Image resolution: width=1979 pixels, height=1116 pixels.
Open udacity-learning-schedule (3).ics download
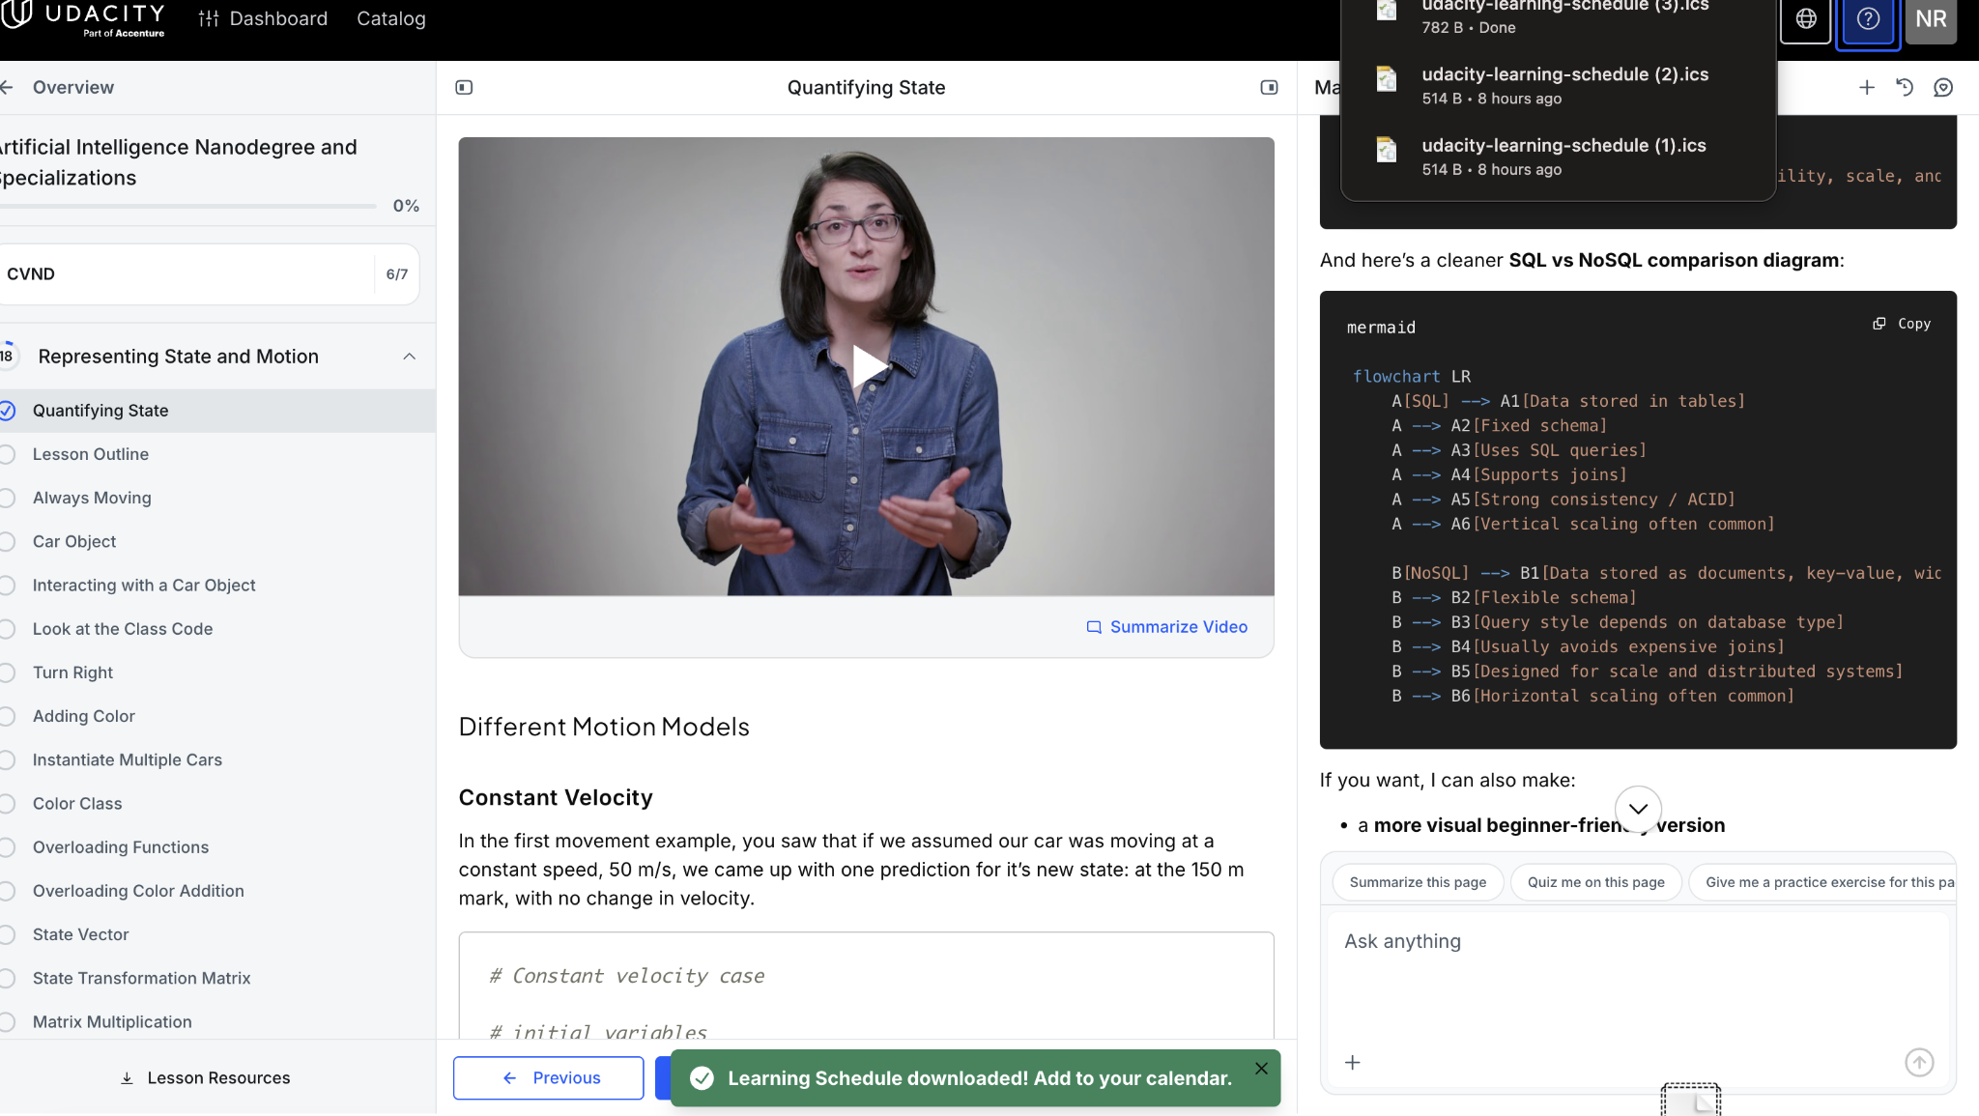pos(1558,18)
